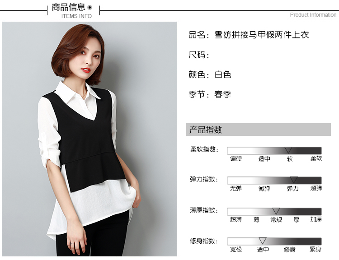Select the 商品信息 heading
339x260 pixels.
(69, 7)
